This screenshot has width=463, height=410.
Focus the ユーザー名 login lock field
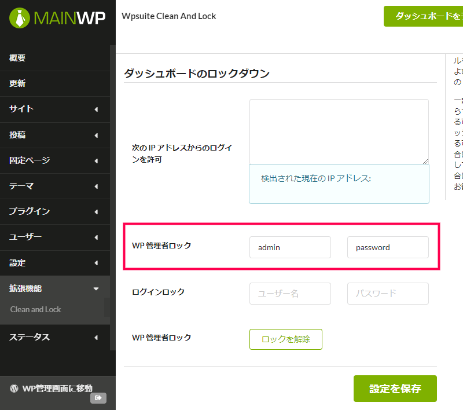click(290, 294)
